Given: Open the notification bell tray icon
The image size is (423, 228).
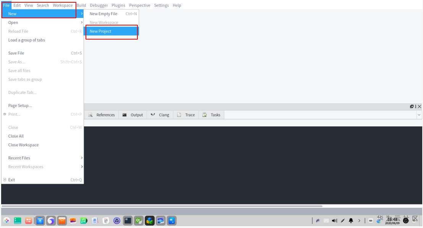Looking at the screenshot, I should [351, 221].
